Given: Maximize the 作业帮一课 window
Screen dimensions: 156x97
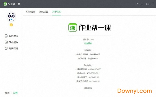Looking at the screenshot, I should point(147,4).
